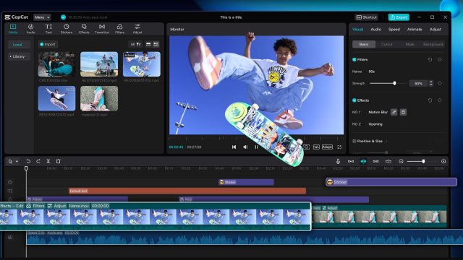This screenshot has width=463, height=260.
Task: Open the Transition panel icon
Action: pos(102,29)
